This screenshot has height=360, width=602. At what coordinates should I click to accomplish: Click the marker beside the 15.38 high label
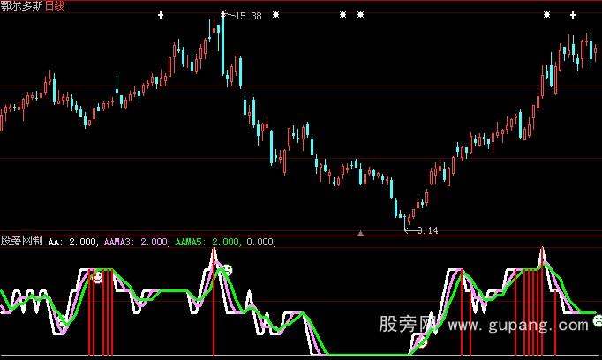pos(223,15)
